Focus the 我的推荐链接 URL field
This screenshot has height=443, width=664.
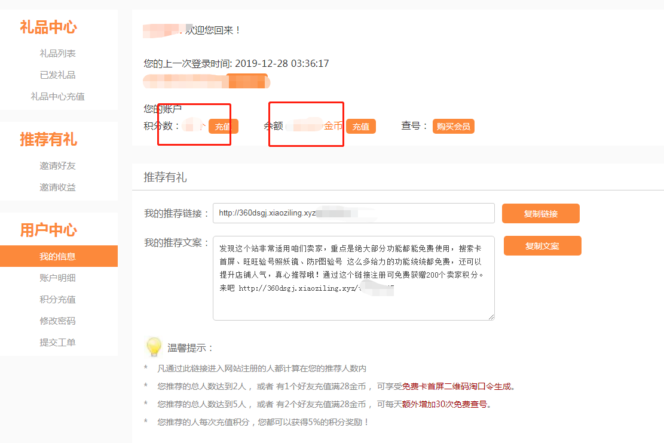pos(353,213)
